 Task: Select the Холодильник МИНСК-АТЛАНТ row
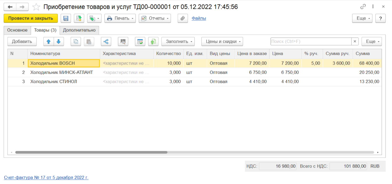tap(62, 72)
